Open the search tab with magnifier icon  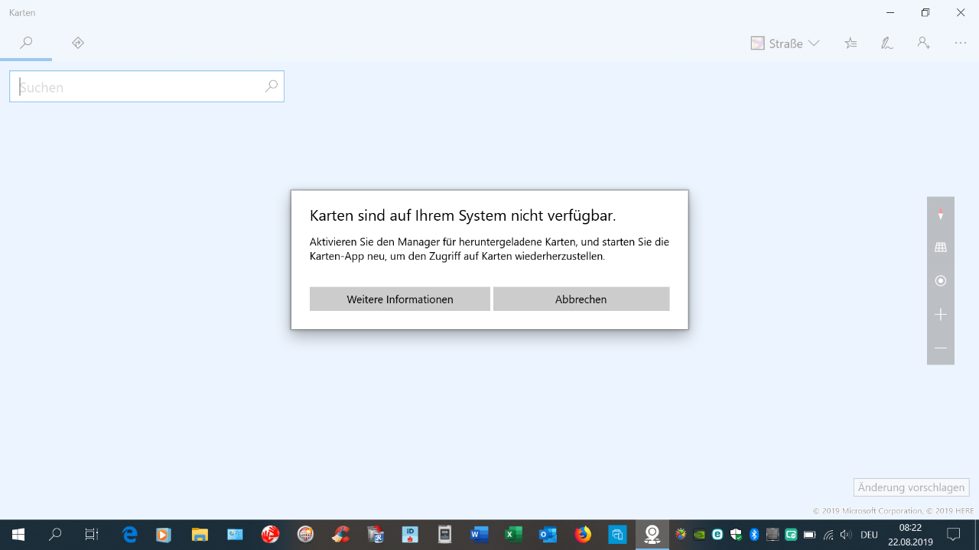26,44
